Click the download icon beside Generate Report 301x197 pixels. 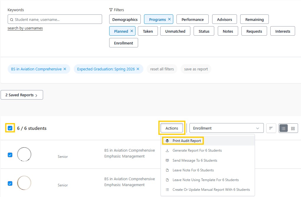pos(167,150)
